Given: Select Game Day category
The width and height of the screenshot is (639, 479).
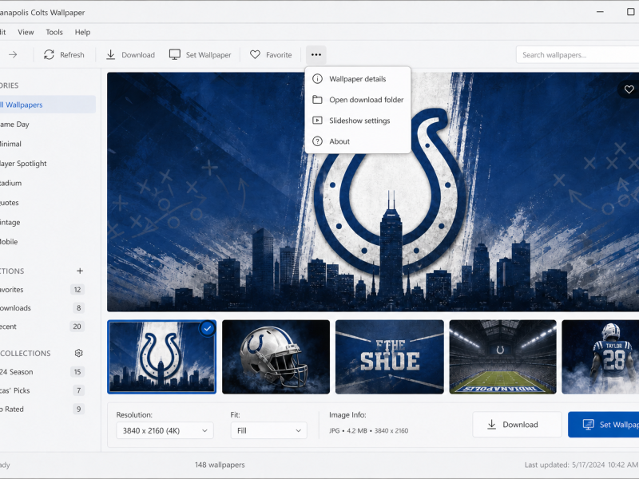Looking at the screenshot, I should (x=48, y=125).
